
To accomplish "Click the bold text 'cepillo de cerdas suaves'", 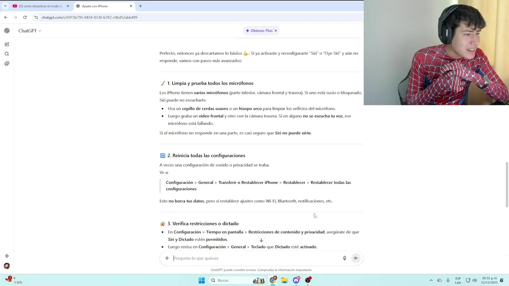I will coord(205,108).
